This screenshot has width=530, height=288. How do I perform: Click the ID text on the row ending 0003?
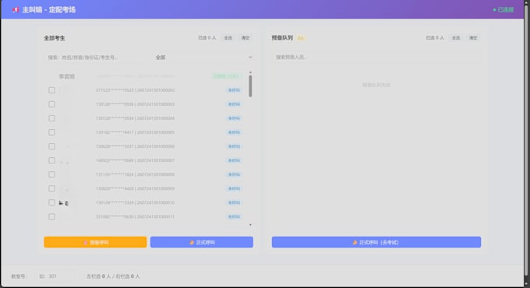coord(135,104)
